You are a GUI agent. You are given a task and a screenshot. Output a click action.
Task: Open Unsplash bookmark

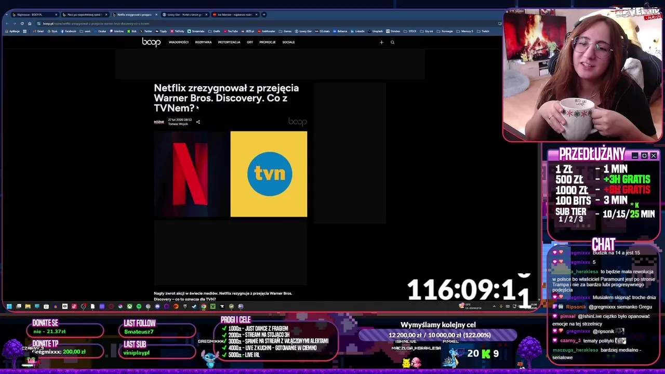click(x=376, y=31)
